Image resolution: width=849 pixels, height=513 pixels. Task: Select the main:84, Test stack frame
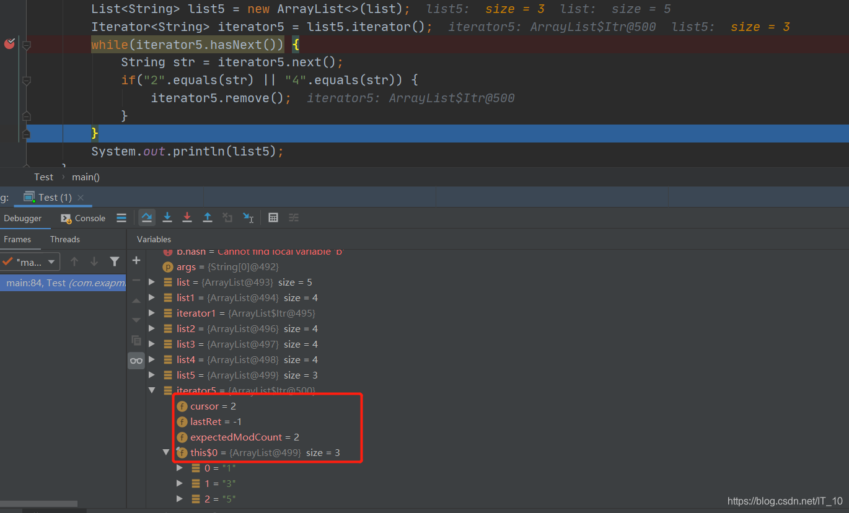click(63, 283)
